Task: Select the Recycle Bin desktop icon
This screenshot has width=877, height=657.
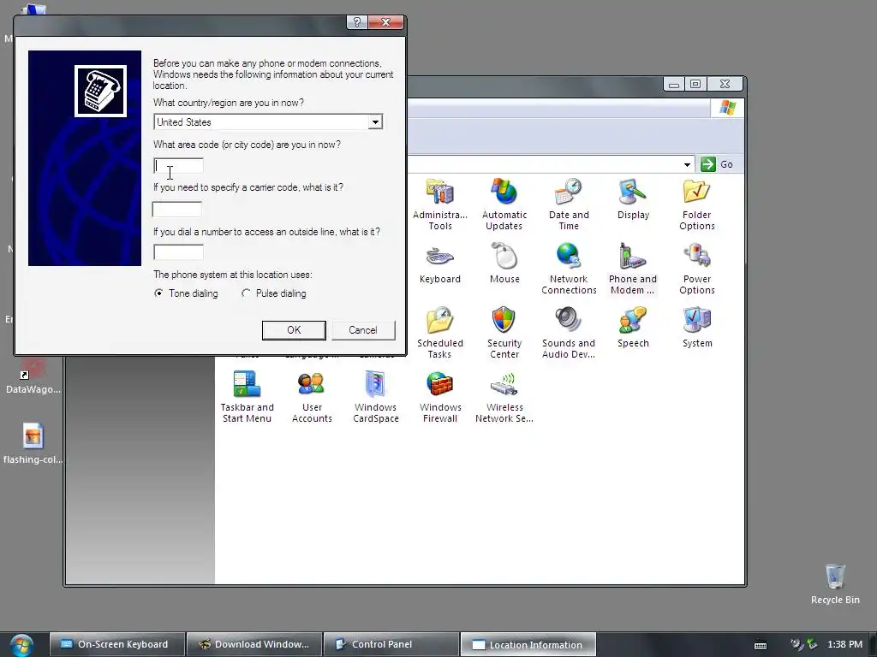Action: [x=835, y=583]
